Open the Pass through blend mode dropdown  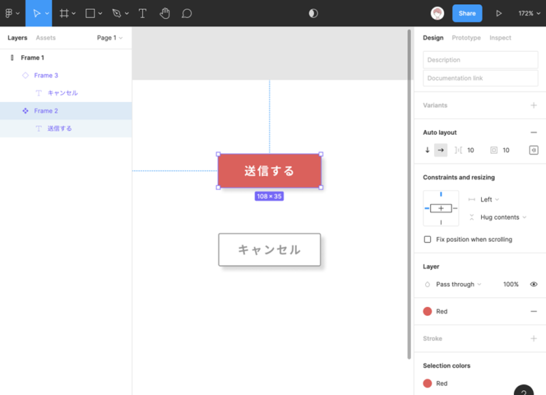pos(459,284)
